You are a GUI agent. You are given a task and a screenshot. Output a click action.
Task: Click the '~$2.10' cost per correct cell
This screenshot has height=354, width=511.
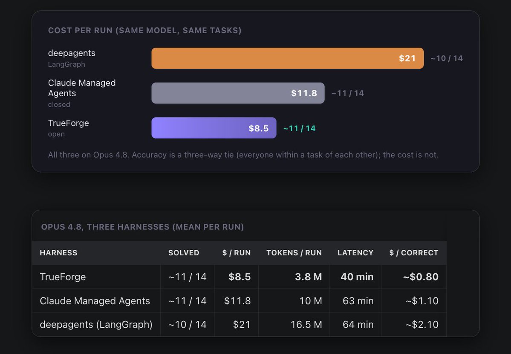(422, 324)
